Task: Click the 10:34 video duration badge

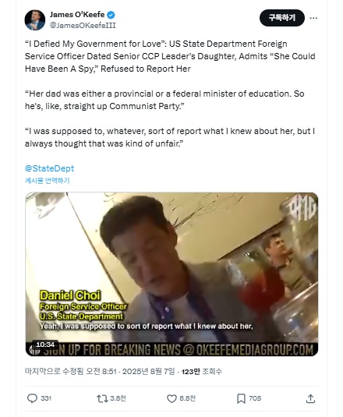Action: [x=45, y=345]
